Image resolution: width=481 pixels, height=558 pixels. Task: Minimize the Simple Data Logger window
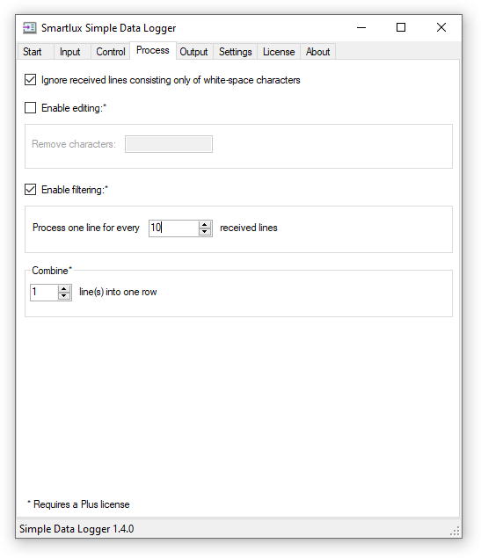[x=361, y=28]
